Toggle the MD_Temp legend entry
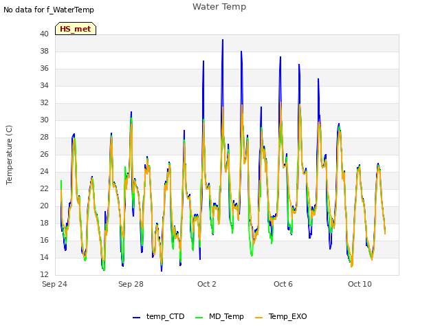 coord(219,316)
